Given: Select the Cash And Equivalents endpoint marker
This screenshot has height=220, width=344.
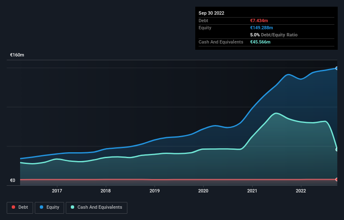Looking at the screenshot, I should [x=337, y=149].
